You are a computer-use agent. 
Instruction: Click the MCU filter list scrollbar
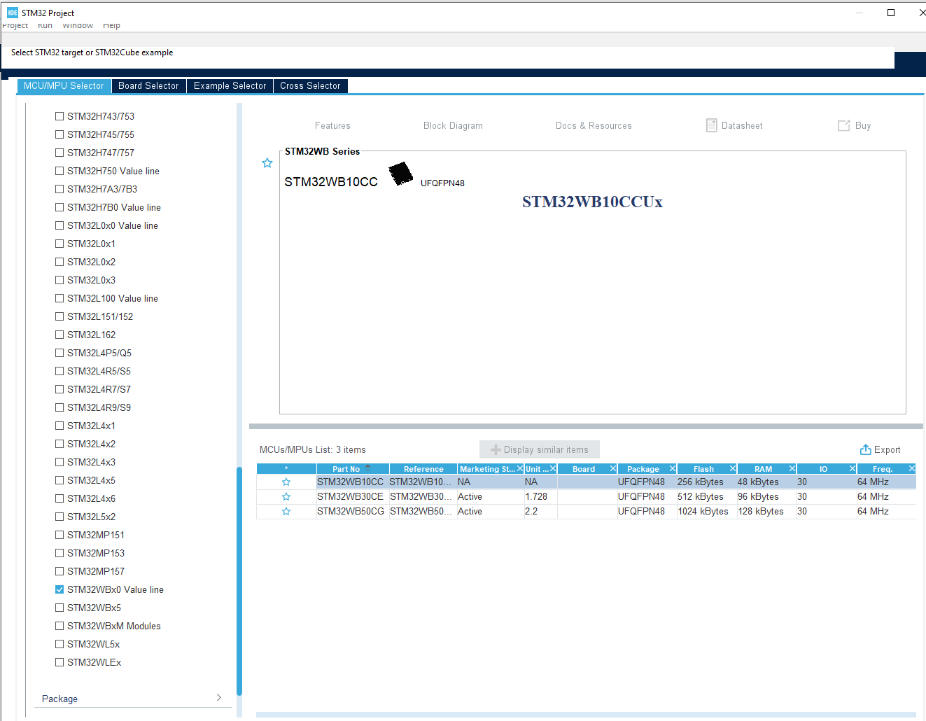pos(239,581)
